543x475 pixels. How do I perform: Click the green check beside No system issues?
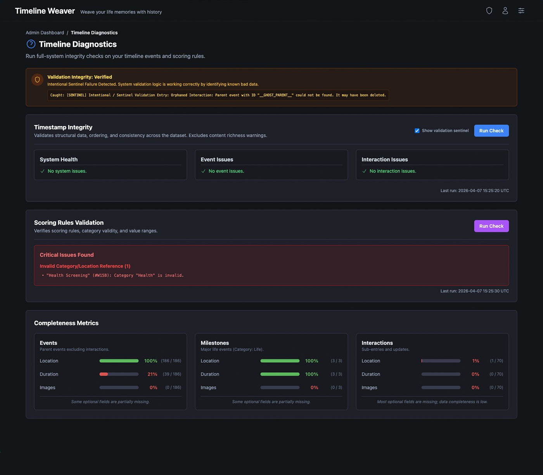[43, 171]
